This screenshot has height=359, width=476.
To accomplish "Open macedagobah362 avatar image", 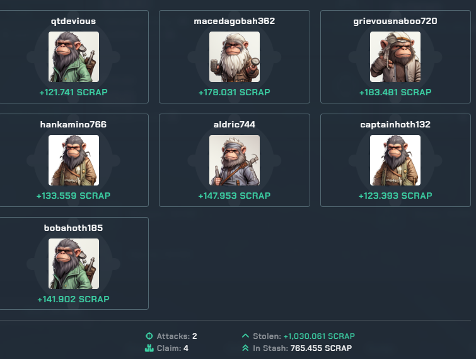I will 235,57.
